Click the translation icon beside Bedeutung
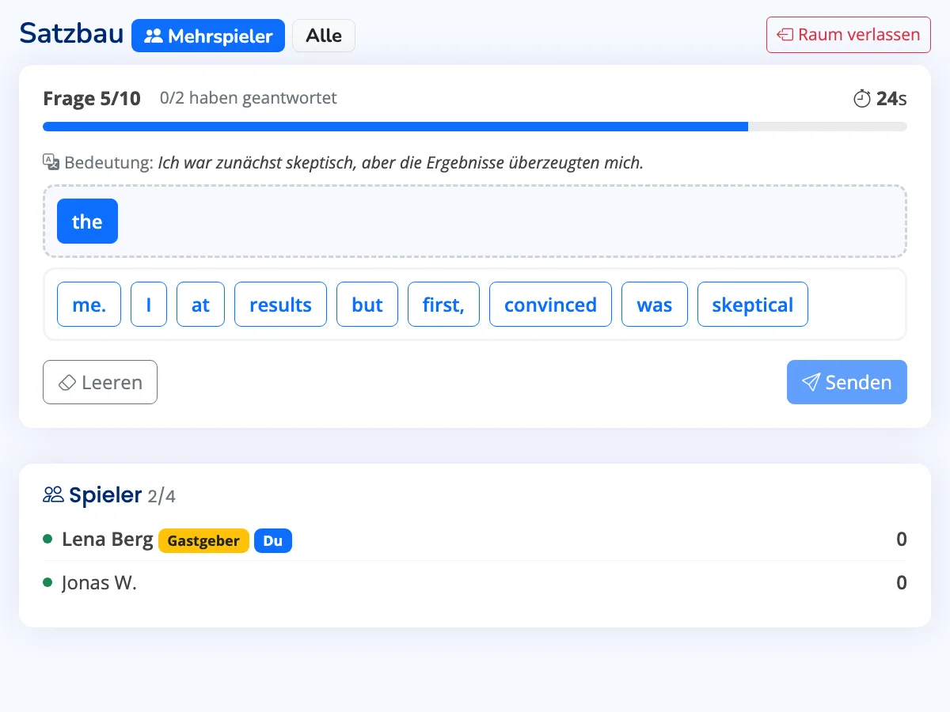The image size is (950, 712). [x=51, y=162]
